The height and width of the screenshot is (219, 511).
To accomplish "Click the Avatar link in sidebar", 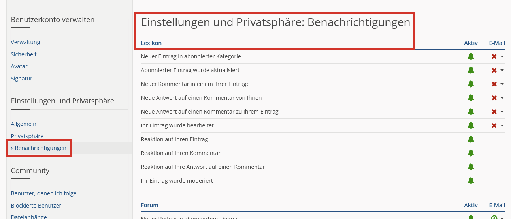I will tap(19, 66).
